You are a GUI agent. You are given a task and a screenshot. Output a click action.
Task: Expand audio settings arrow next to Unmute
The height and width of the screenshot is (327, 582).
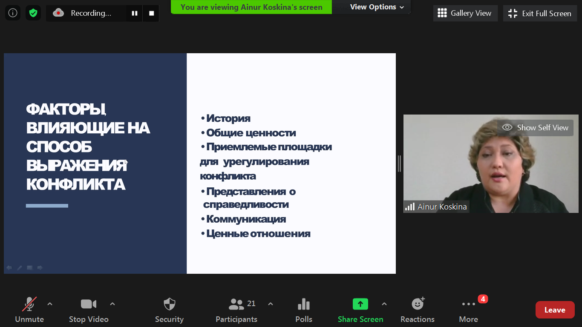[x=50, y=304]
